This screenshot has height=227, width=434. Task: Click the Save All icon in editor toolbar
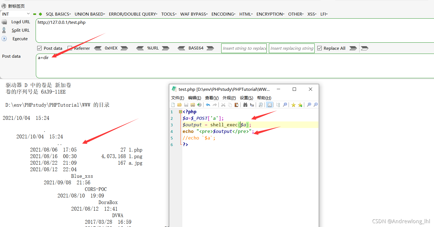[x=193, y=105]
